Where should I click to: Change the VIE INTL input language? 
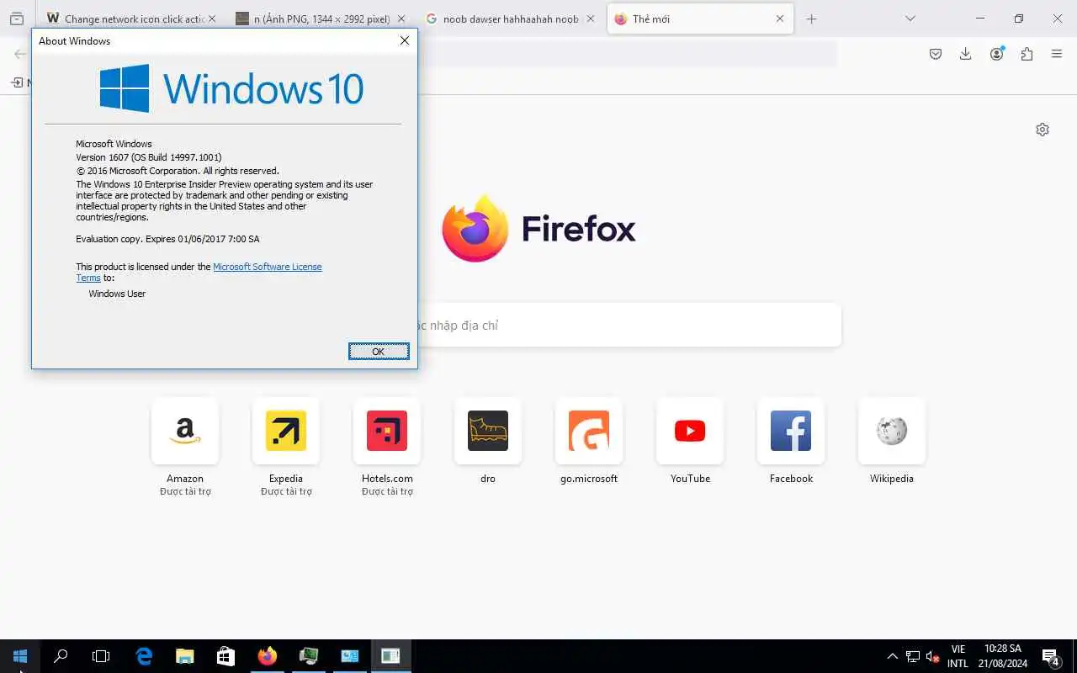click(958, 656)
